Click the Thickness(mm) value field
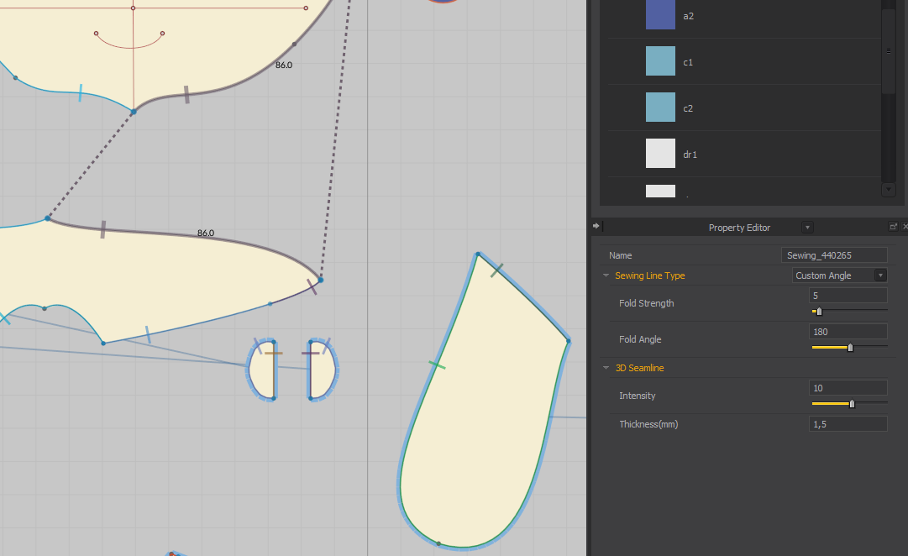The image size is (908, 556). click(848, 424)
